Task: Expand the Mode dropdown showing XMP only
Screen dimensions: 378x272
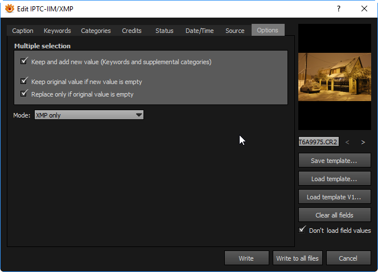Action: (x=88, y=115)
